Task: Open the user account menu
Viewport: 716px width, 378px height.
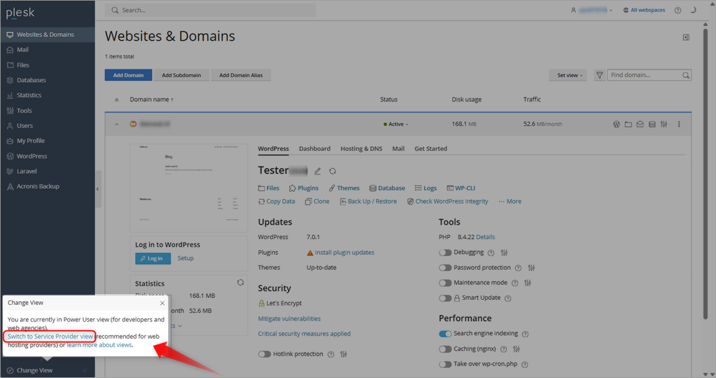Action: [592, 10]
